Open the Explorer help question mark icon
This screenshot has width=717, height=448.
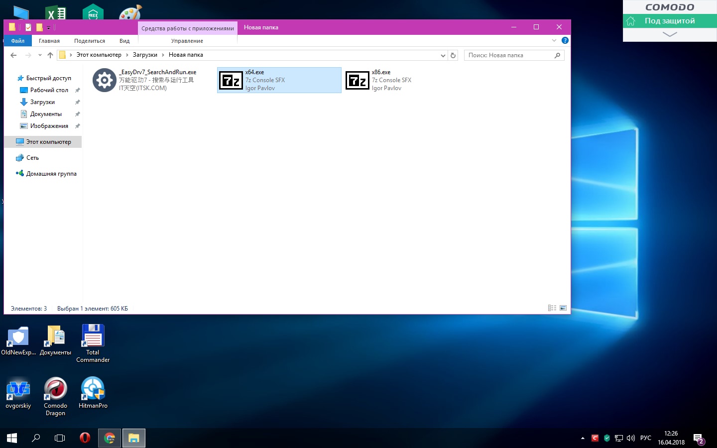[x=565, y=40]
